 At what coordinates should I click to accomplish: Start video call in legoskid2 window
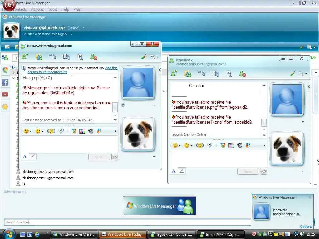pyautogui.click(x=215, y=73)
